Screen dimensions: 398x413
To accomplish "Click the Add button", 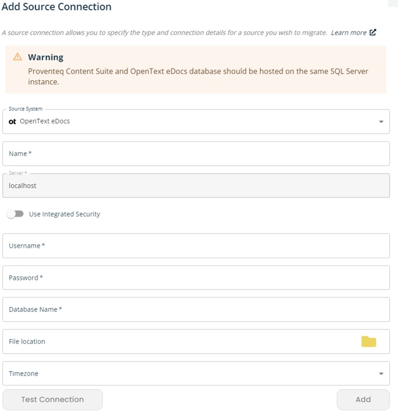I will coord(363,399).
